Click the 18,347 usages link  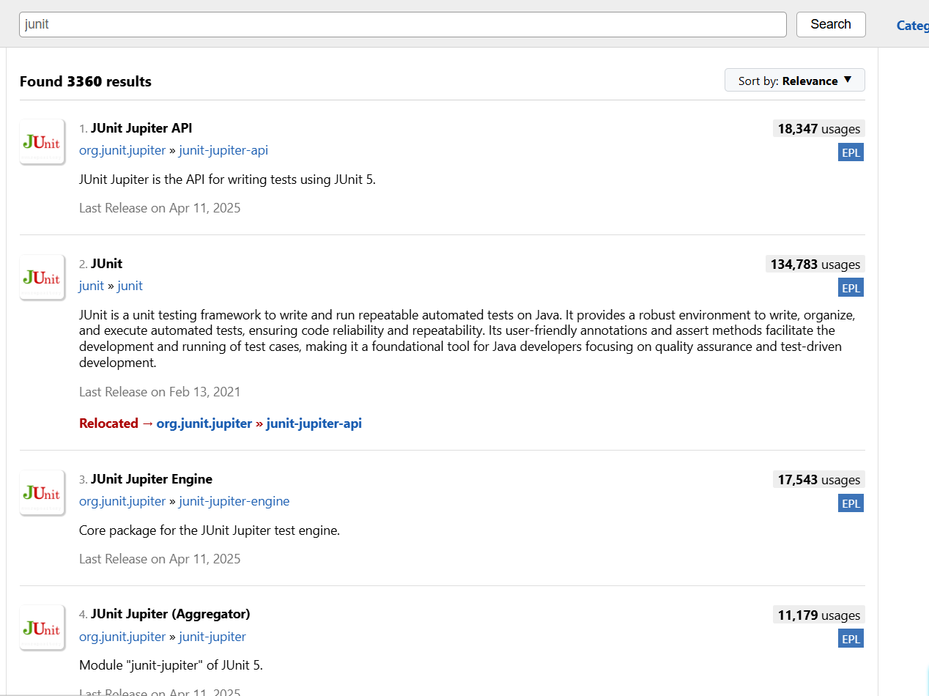click(x=818, y=129)
